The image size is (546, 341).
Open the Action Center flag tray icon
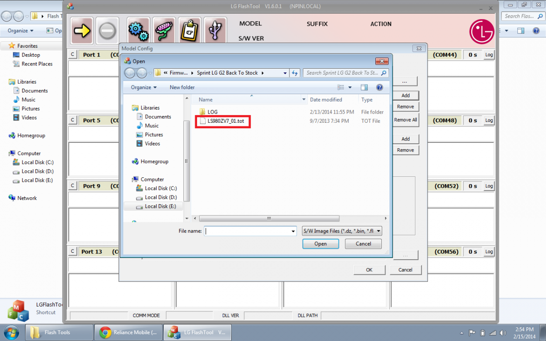click(x=472, y=332)
